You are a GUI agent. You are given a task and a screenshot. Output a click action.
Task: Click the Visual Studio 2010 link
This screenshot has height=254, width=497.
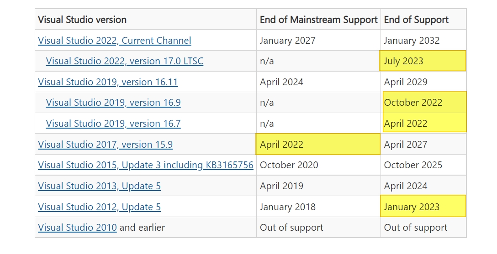pyautogui.click(x=77, y=228)
